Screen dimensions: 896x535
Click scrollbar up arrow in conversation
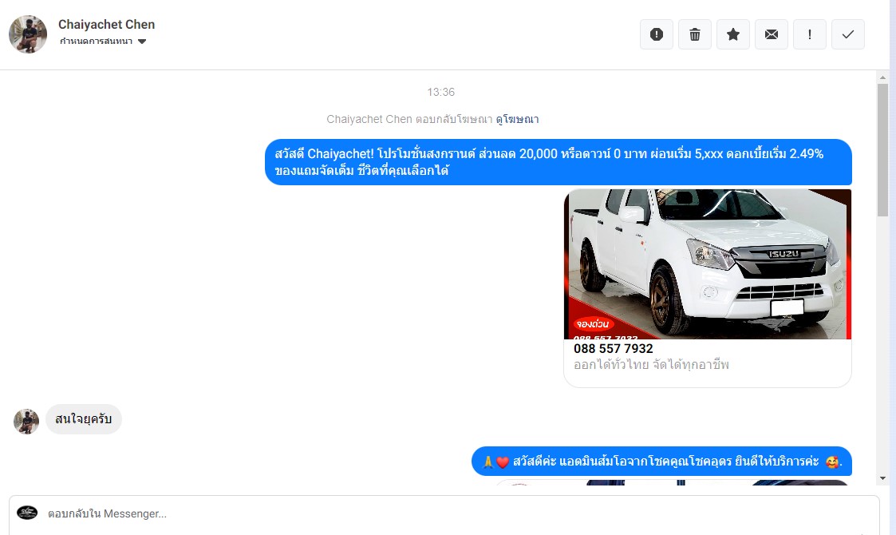[883, 77]
